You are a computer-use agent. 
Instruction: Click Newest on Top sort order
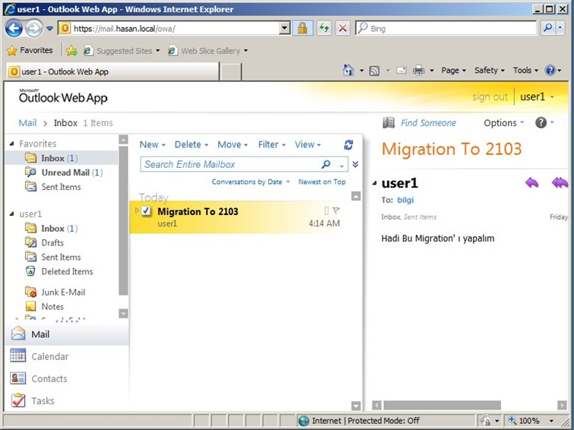[x=322, y=182]
